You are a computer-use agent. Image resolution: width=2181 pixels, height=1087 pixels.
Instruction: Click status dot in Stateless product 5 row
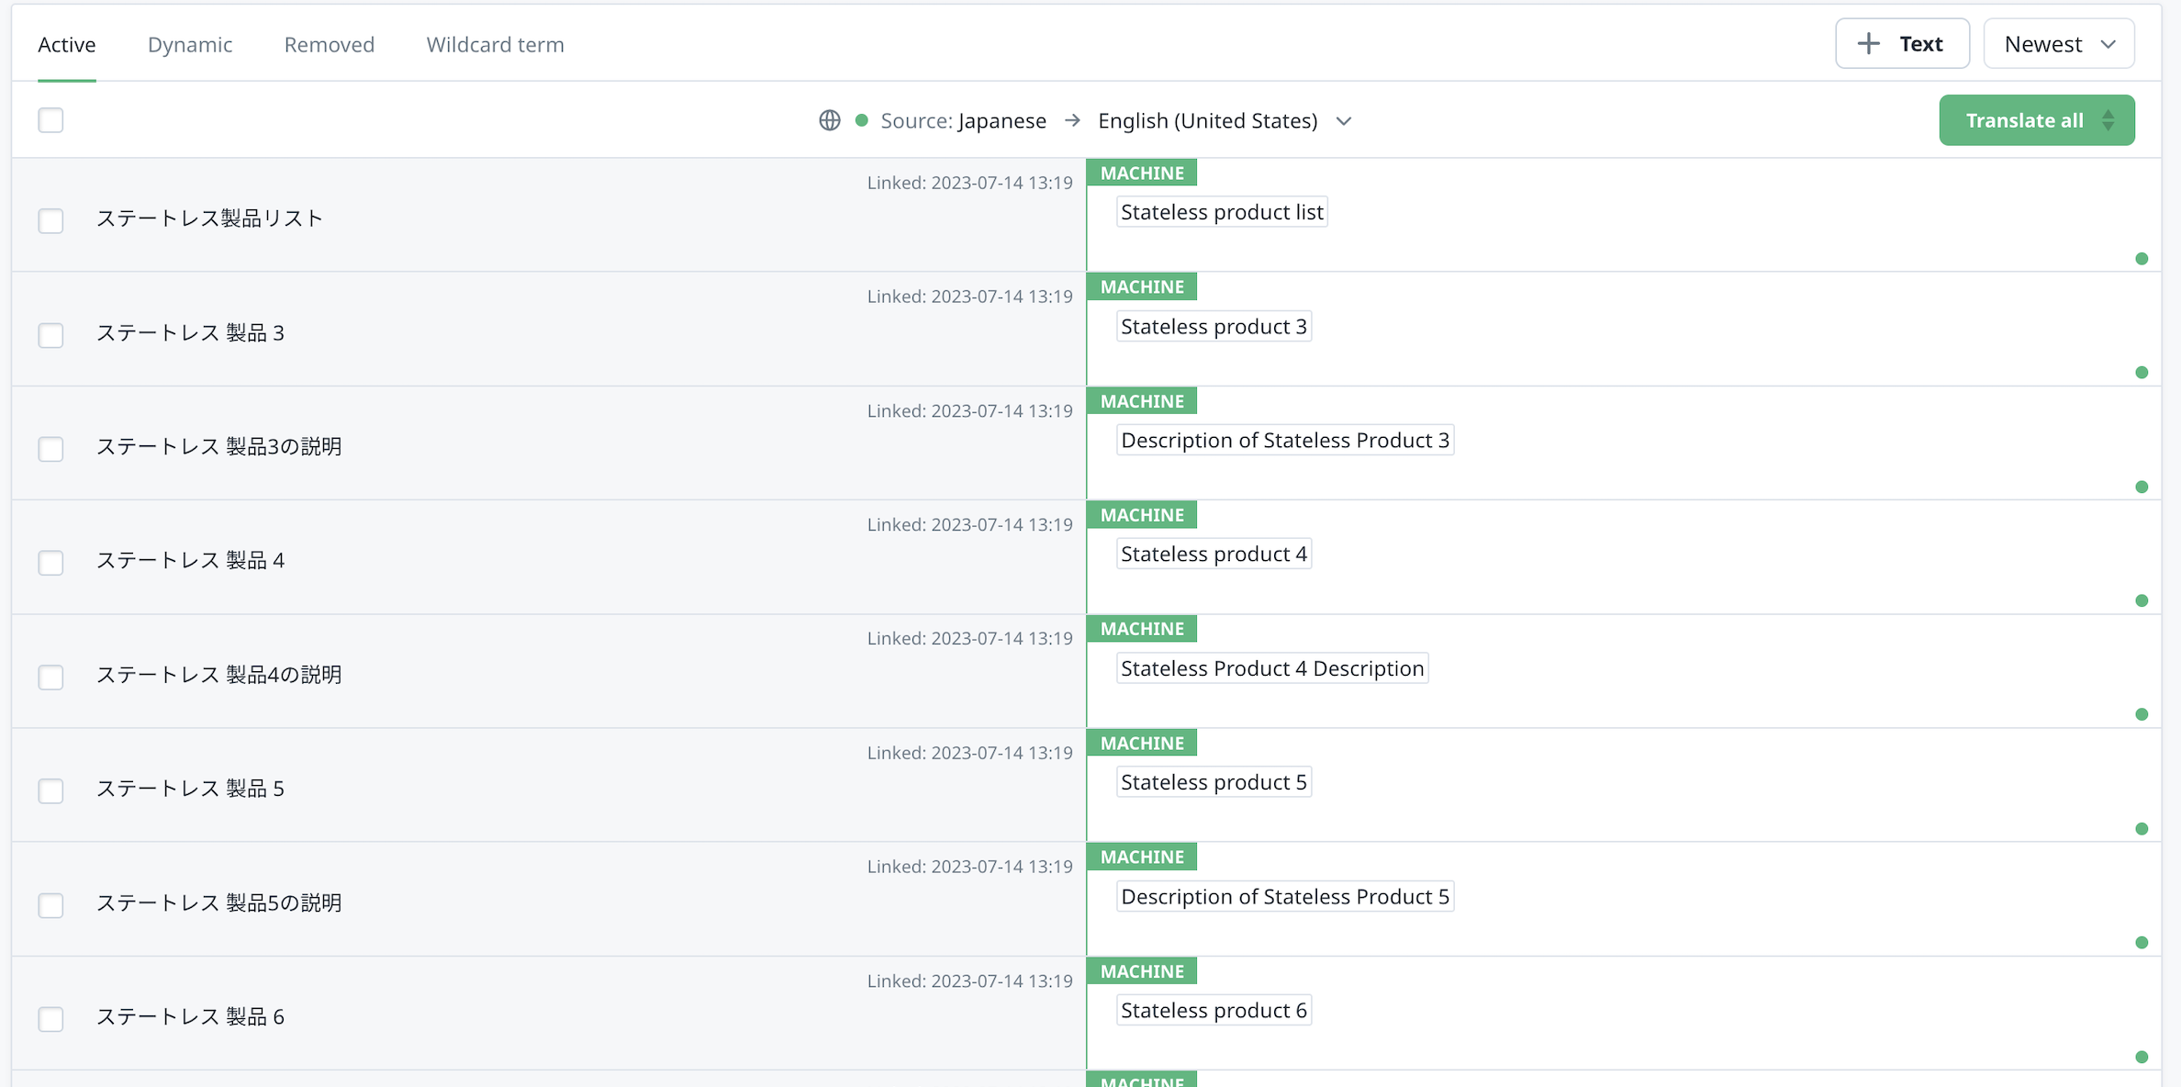(x=2142, y=829)
